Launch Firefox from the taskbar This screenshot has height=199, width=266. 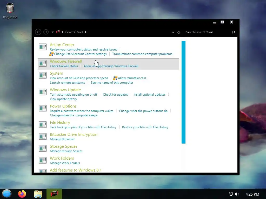click(22, 194)
